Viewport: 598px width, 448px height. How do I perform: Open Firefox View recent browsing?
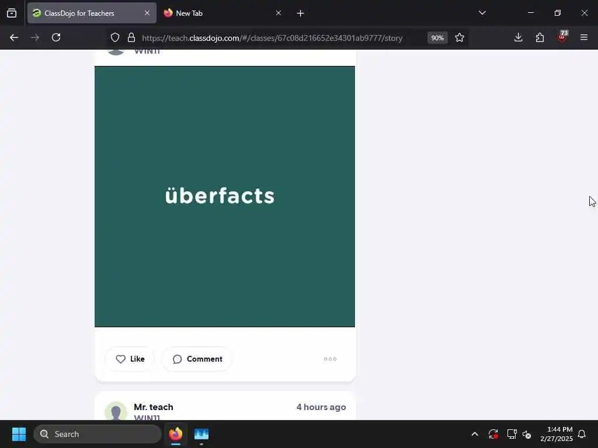click(12, 13)
